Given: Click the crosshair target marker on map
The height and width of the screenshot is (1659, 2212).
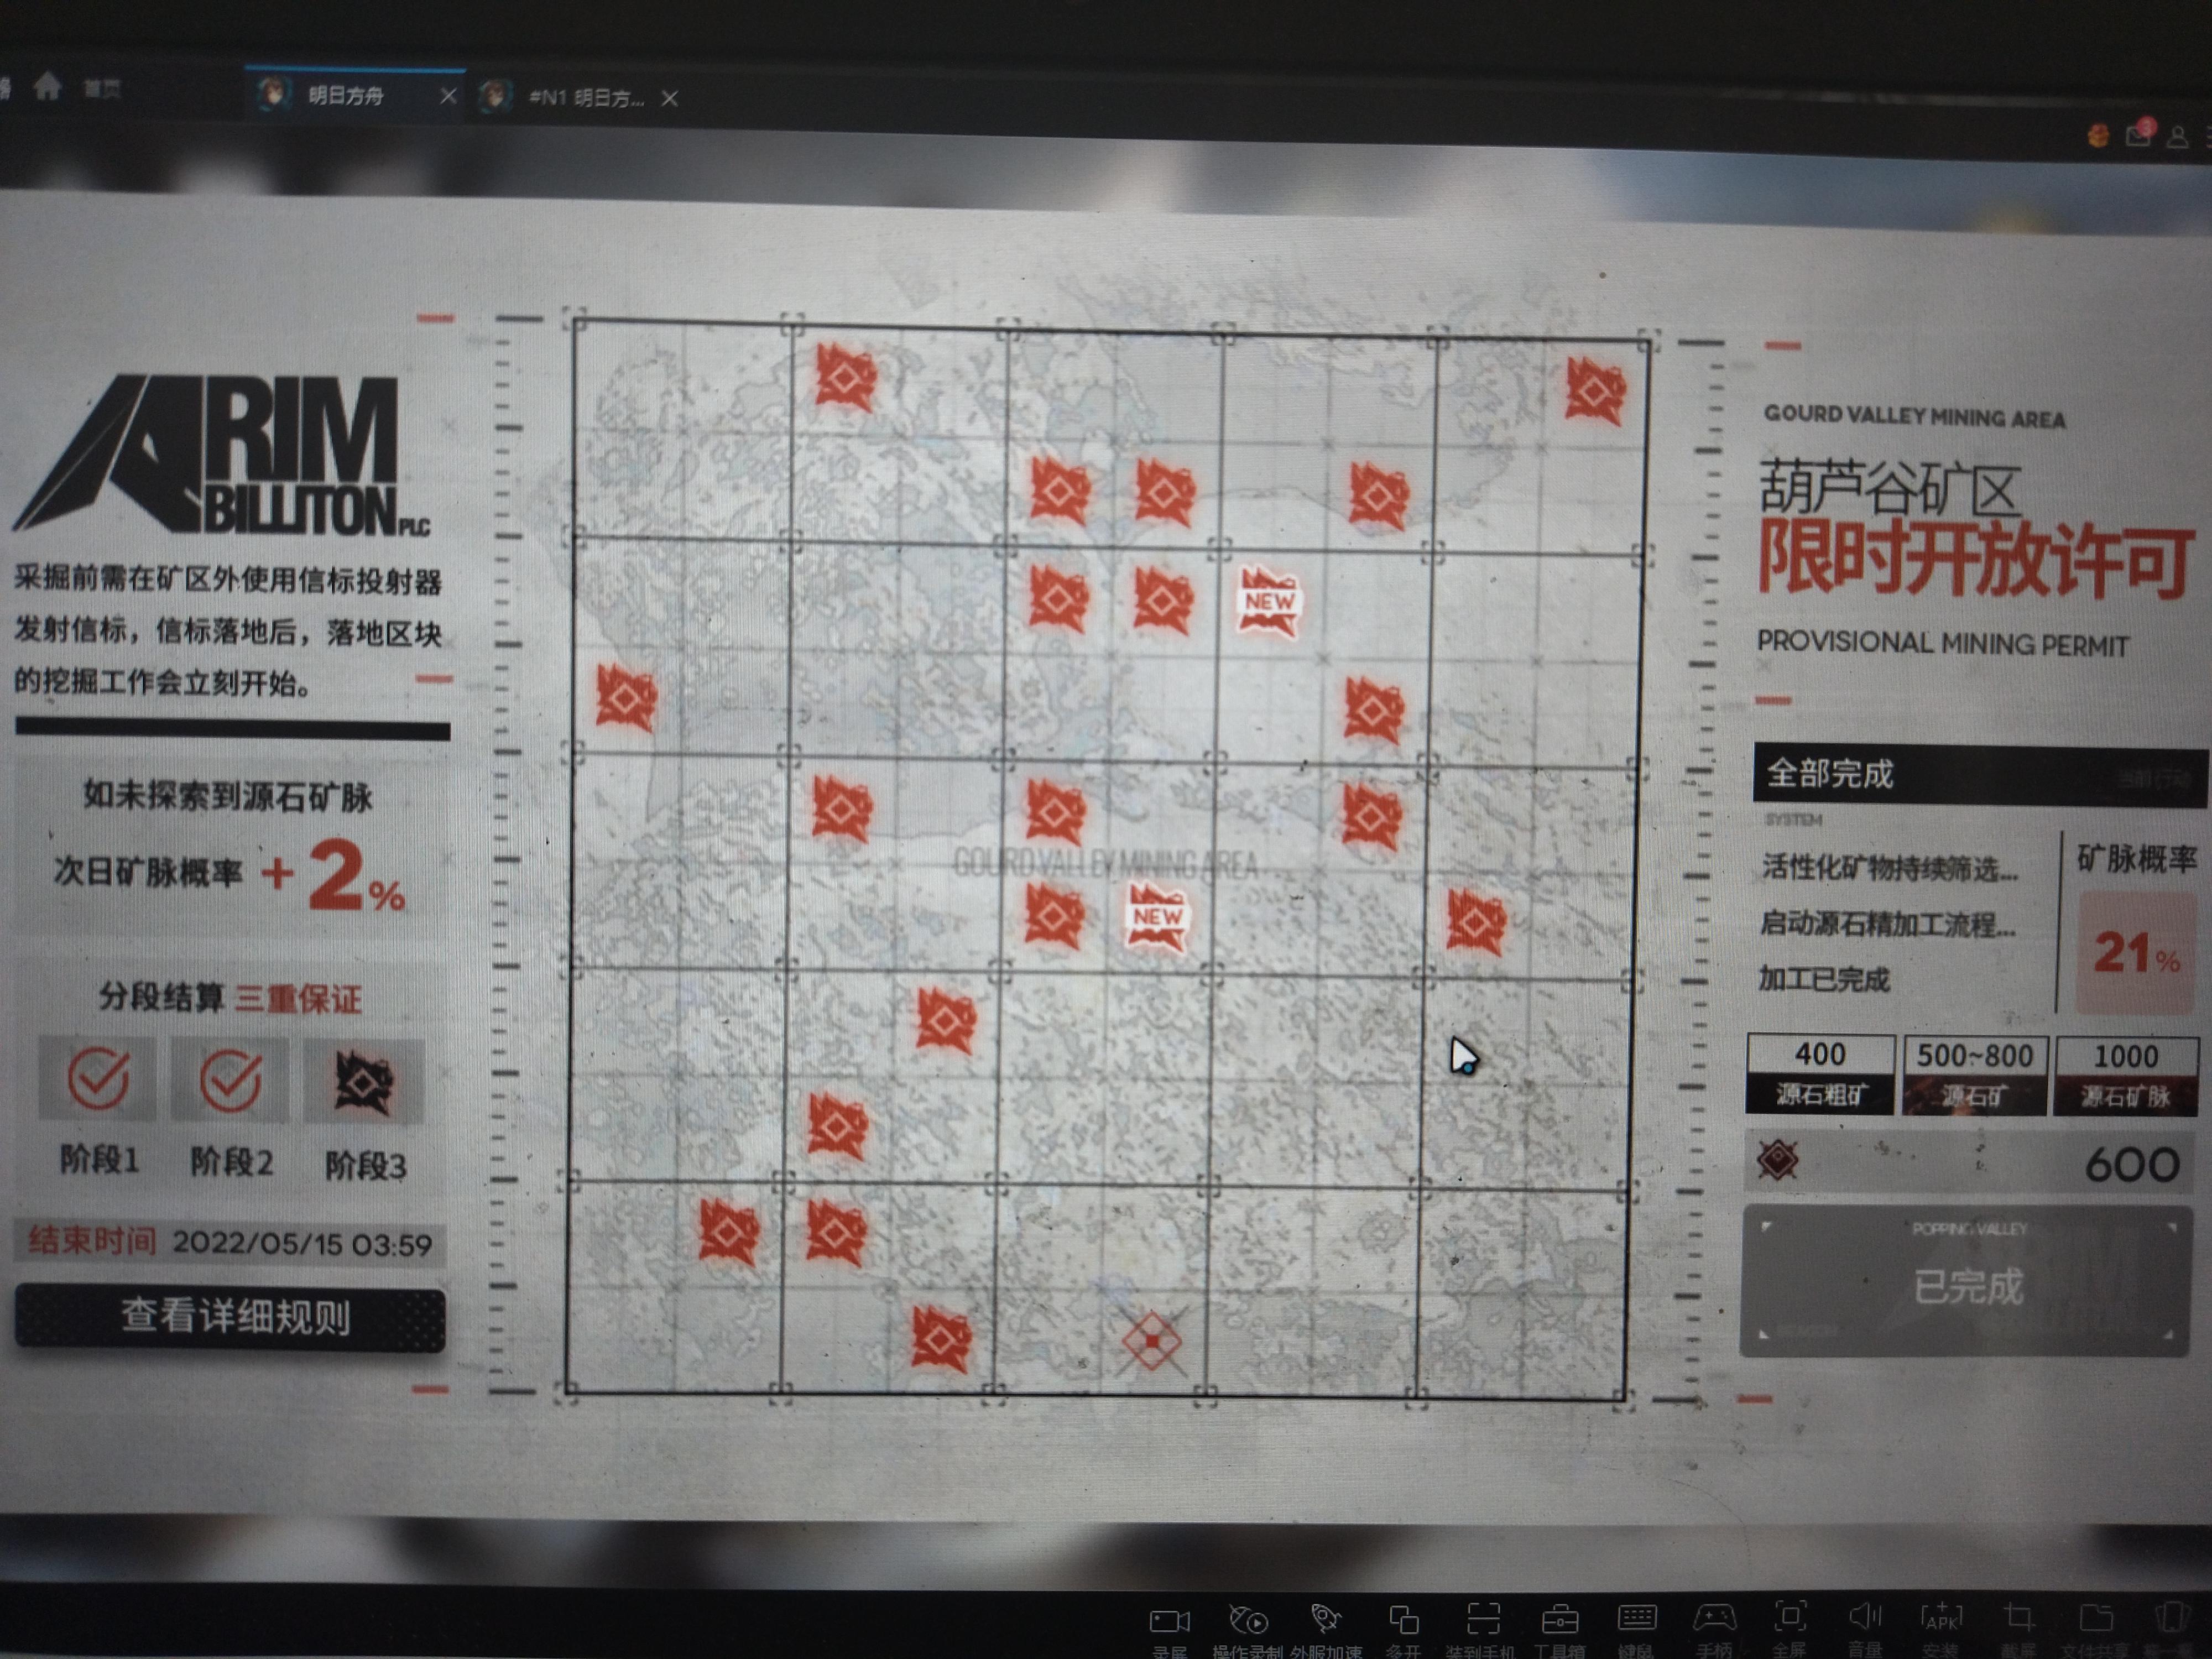Looking at the screenshot, I should point(1152,1342).
